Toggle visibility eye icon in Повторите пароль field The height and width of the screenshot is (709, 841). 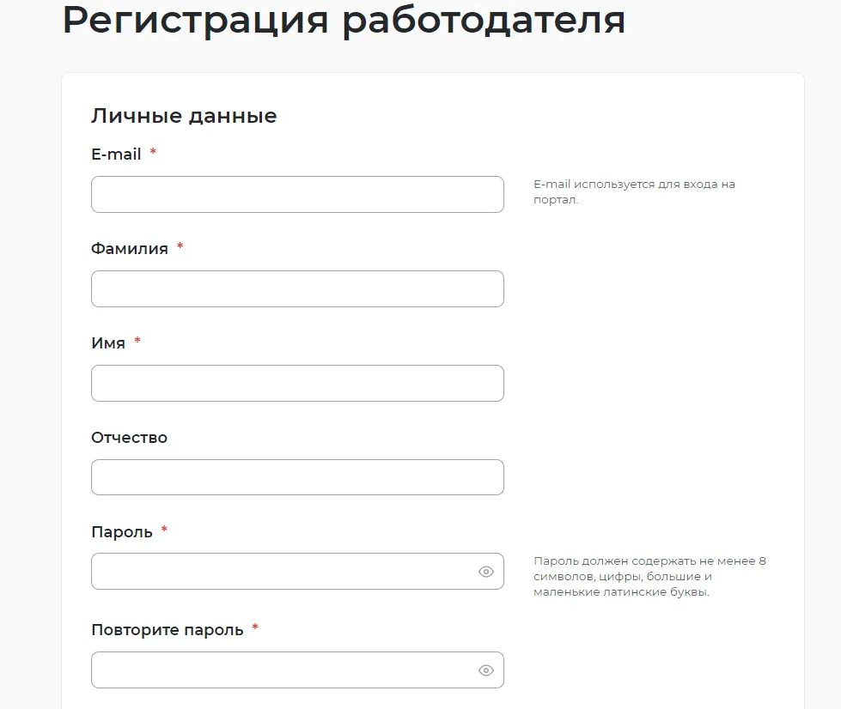(486, 670)
